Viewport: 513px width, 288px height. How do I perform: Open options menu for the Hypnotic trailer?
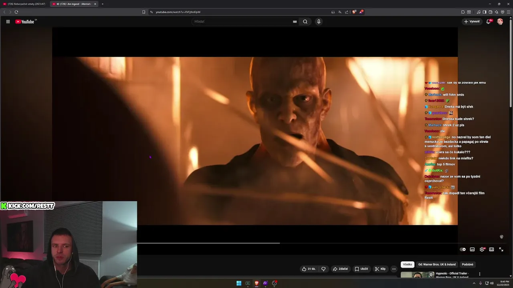[479, 274]
